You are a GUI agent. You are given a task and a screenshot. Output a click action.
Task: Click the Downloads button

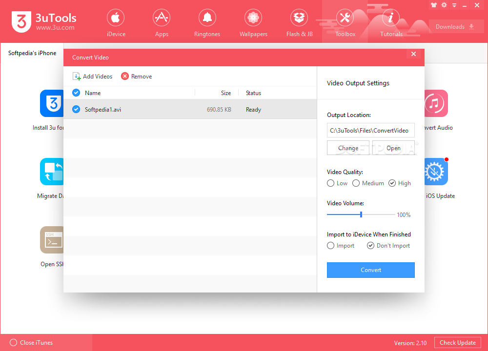pos(456,27)
